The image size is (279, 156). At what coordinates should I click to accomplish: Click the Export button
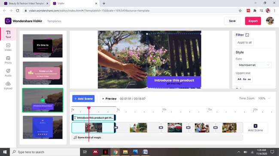point(253,21)
